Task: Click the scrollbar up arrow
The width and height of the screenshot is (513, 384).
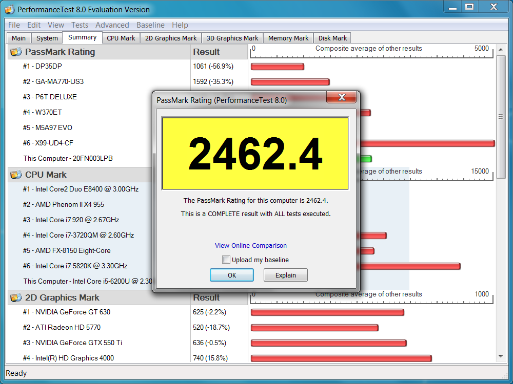Action: coord(501,50)
